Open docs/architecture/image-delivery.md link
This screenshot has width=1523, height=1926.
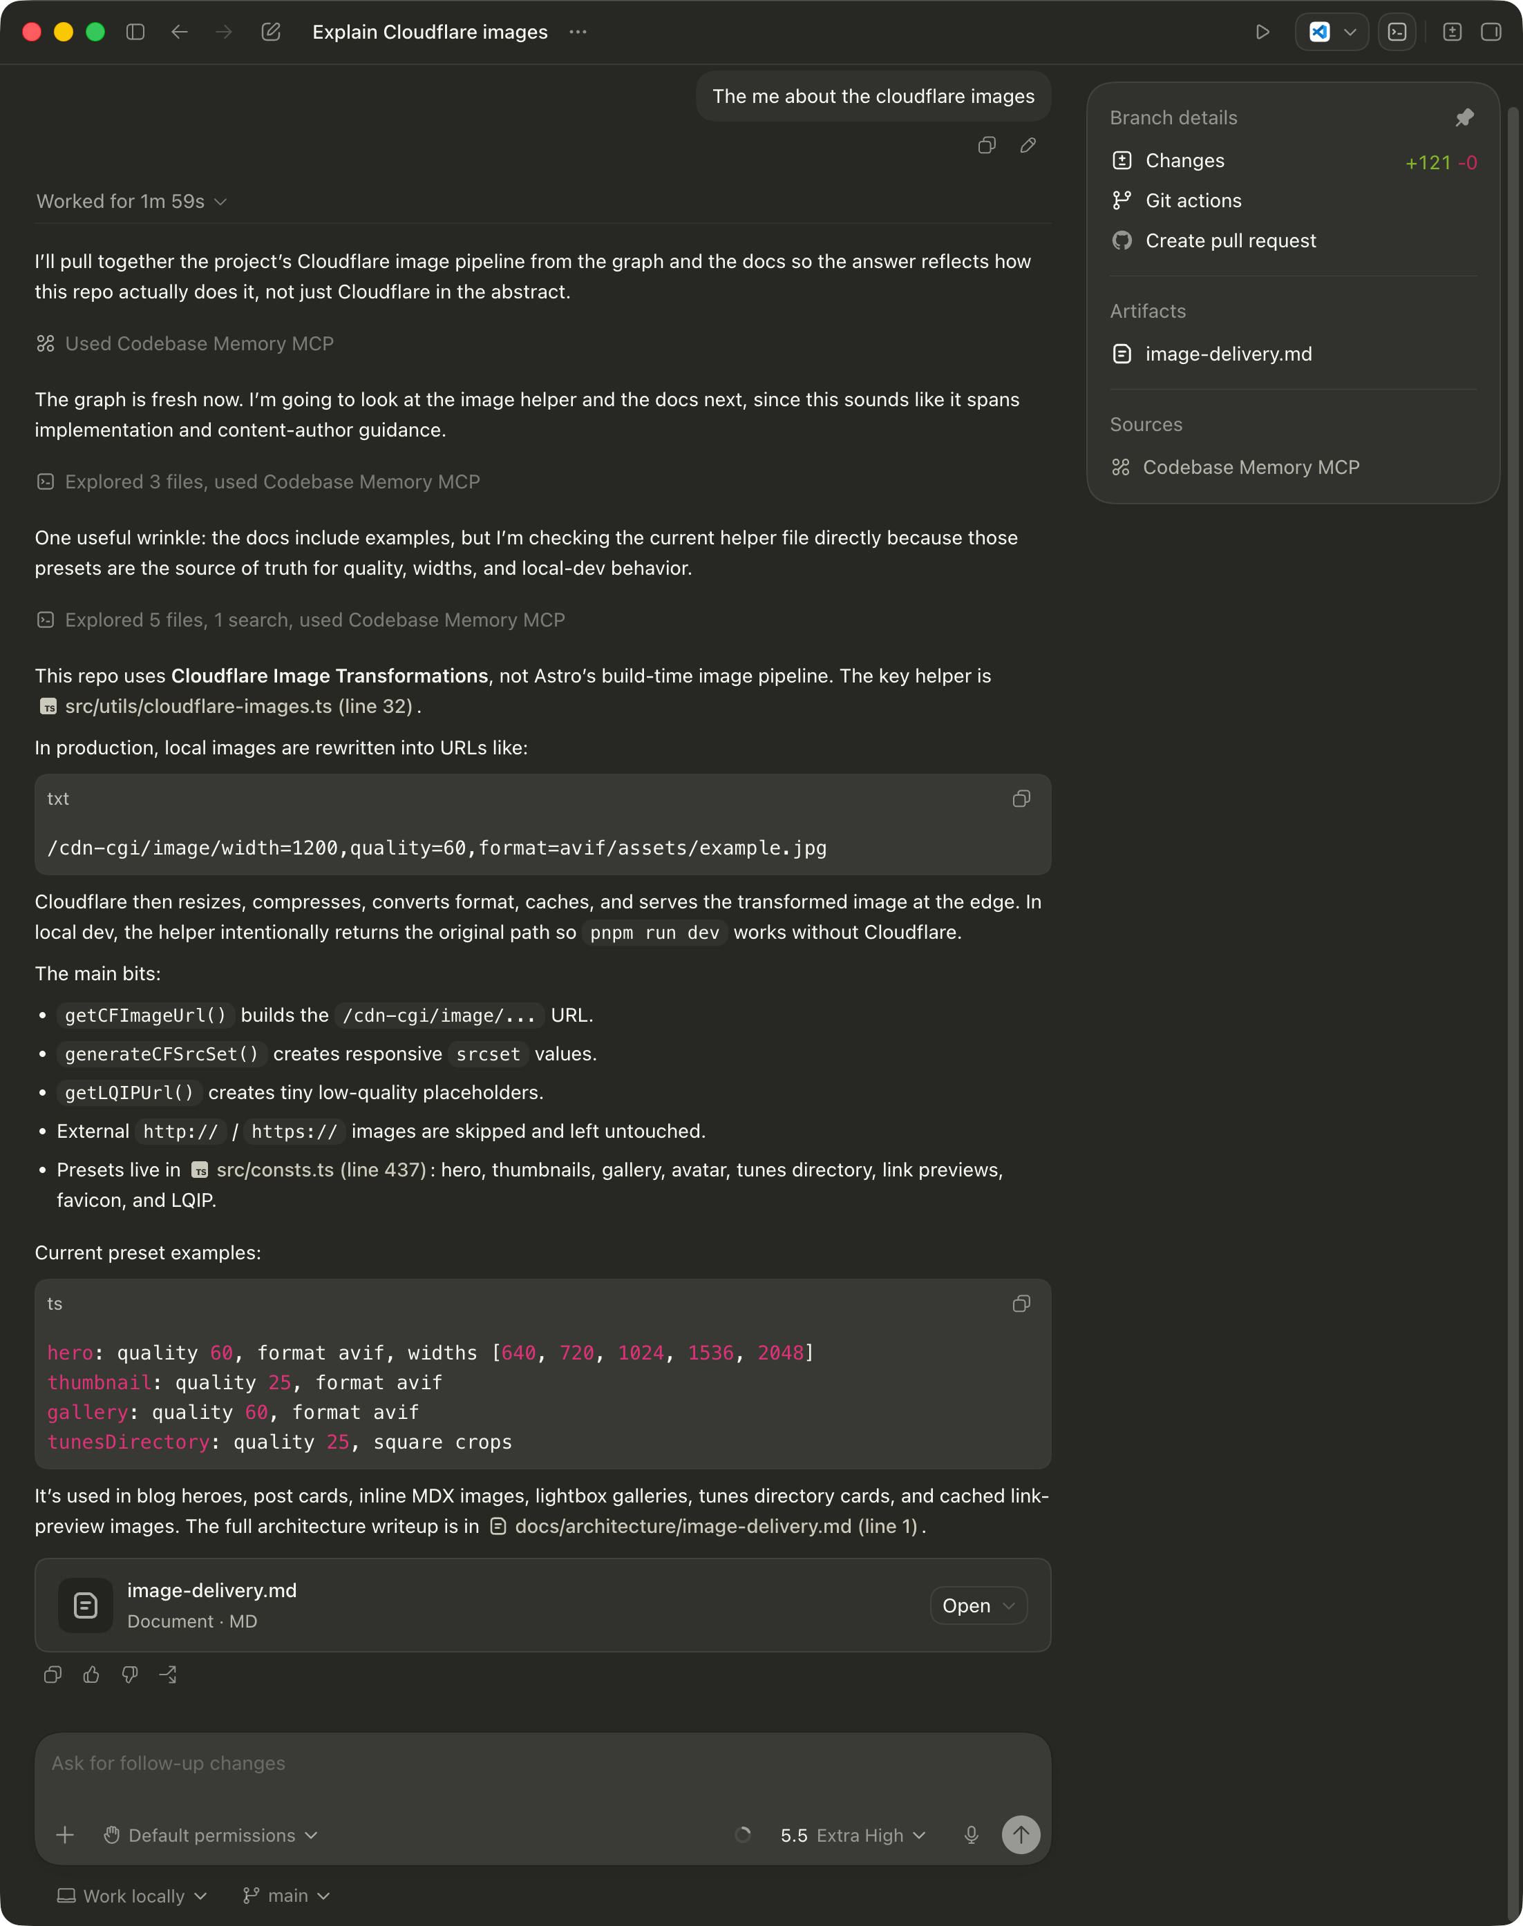point(703,1526)
